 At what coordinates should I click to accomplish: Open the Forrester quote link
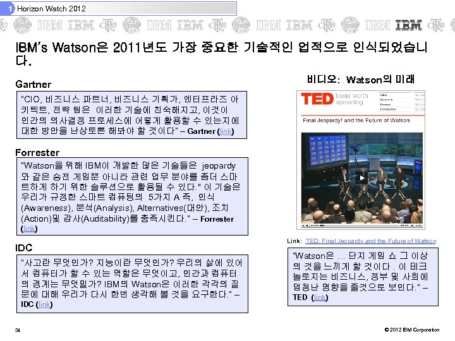pyautogui.click(x=29, y=229)
